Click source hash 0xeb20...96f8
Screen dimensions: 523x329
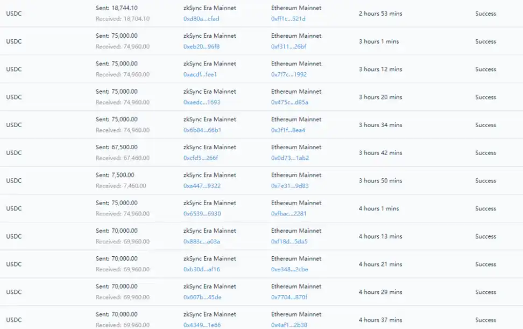201,47
